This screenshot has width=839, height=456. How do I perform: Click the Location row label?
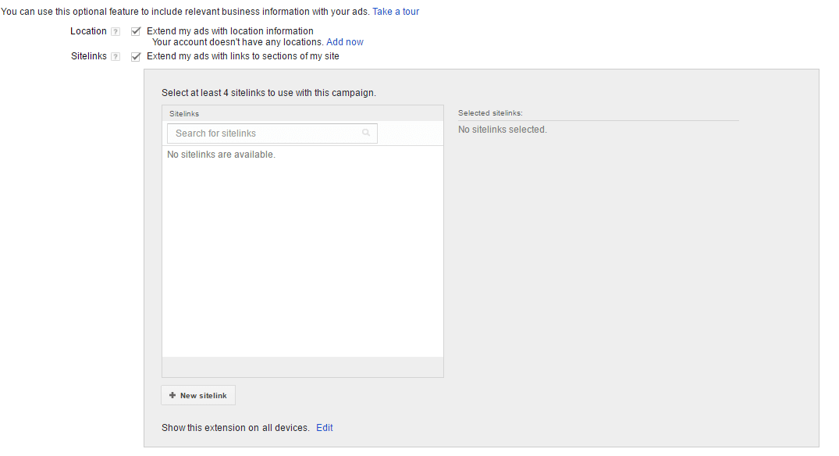click(x=88, y=31)
